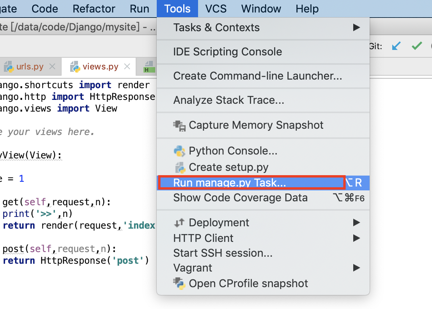432x309 pixels.
Task: Expand the HTTP Client submenu
Action: point(356,238)
